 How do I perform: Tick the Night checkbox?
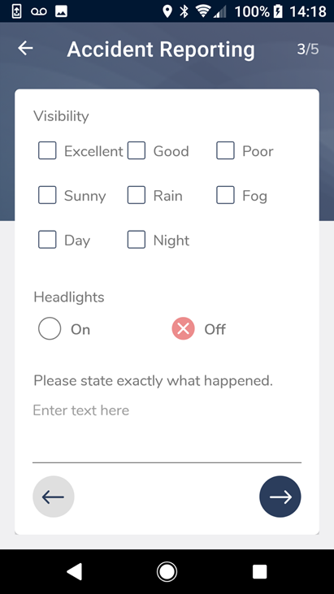pos(137,240)
